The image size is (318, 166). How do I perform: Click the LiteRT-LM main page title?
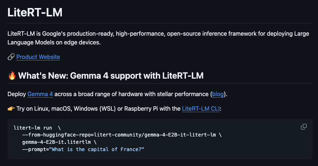[x=35, y=12]
